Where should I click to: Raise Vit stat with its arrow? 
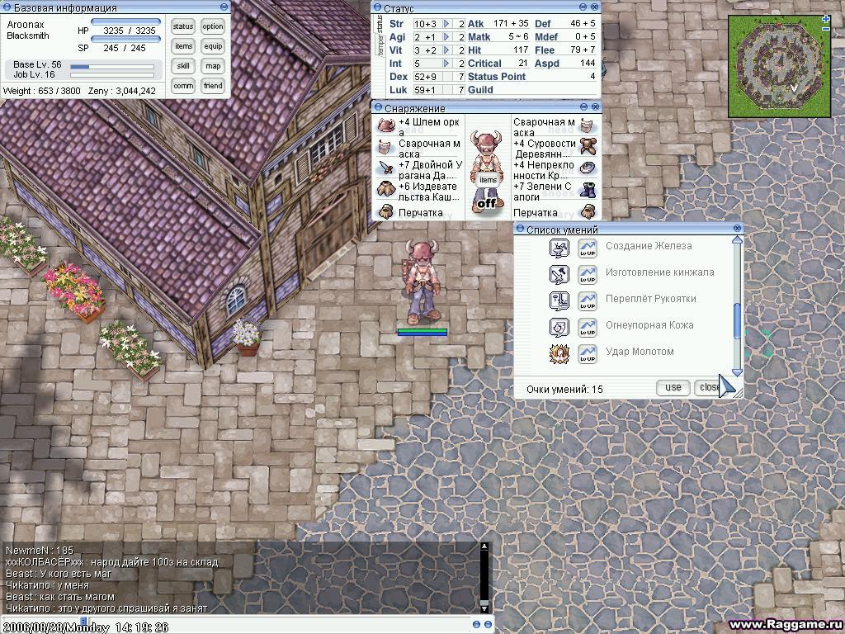(446, 50)
